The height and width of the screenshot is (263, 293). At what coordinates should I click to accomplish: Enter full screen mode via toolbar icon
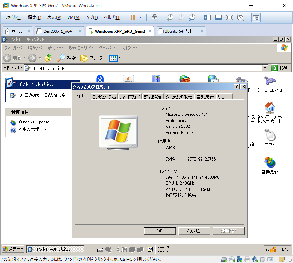(x=229, y=17)
